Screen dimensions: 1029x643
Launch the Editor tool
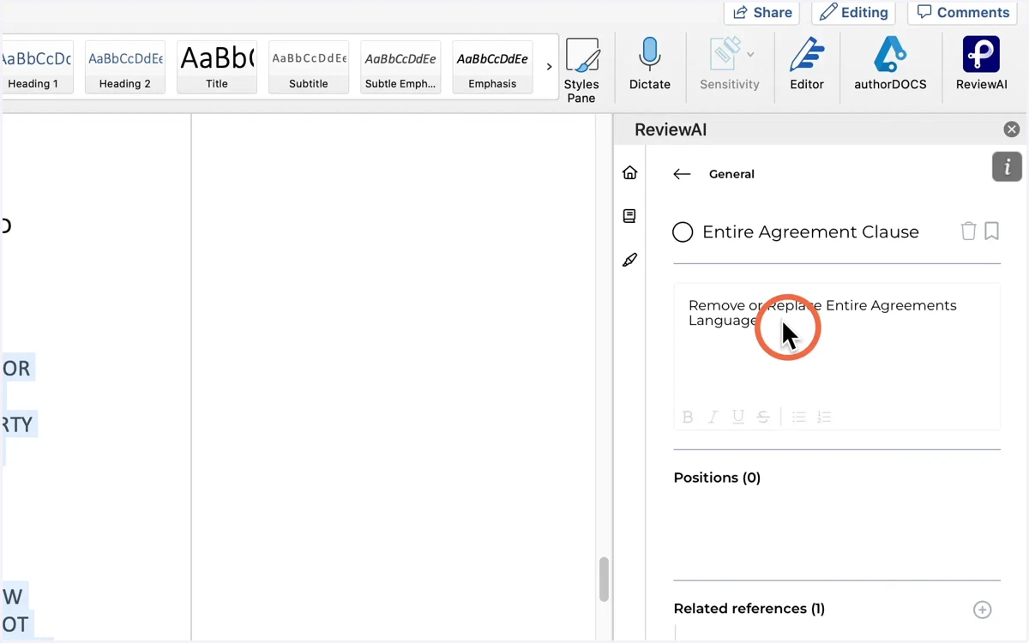(806, 64)
